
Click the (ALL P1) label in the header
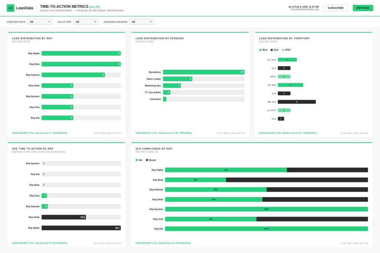(94, 6)
